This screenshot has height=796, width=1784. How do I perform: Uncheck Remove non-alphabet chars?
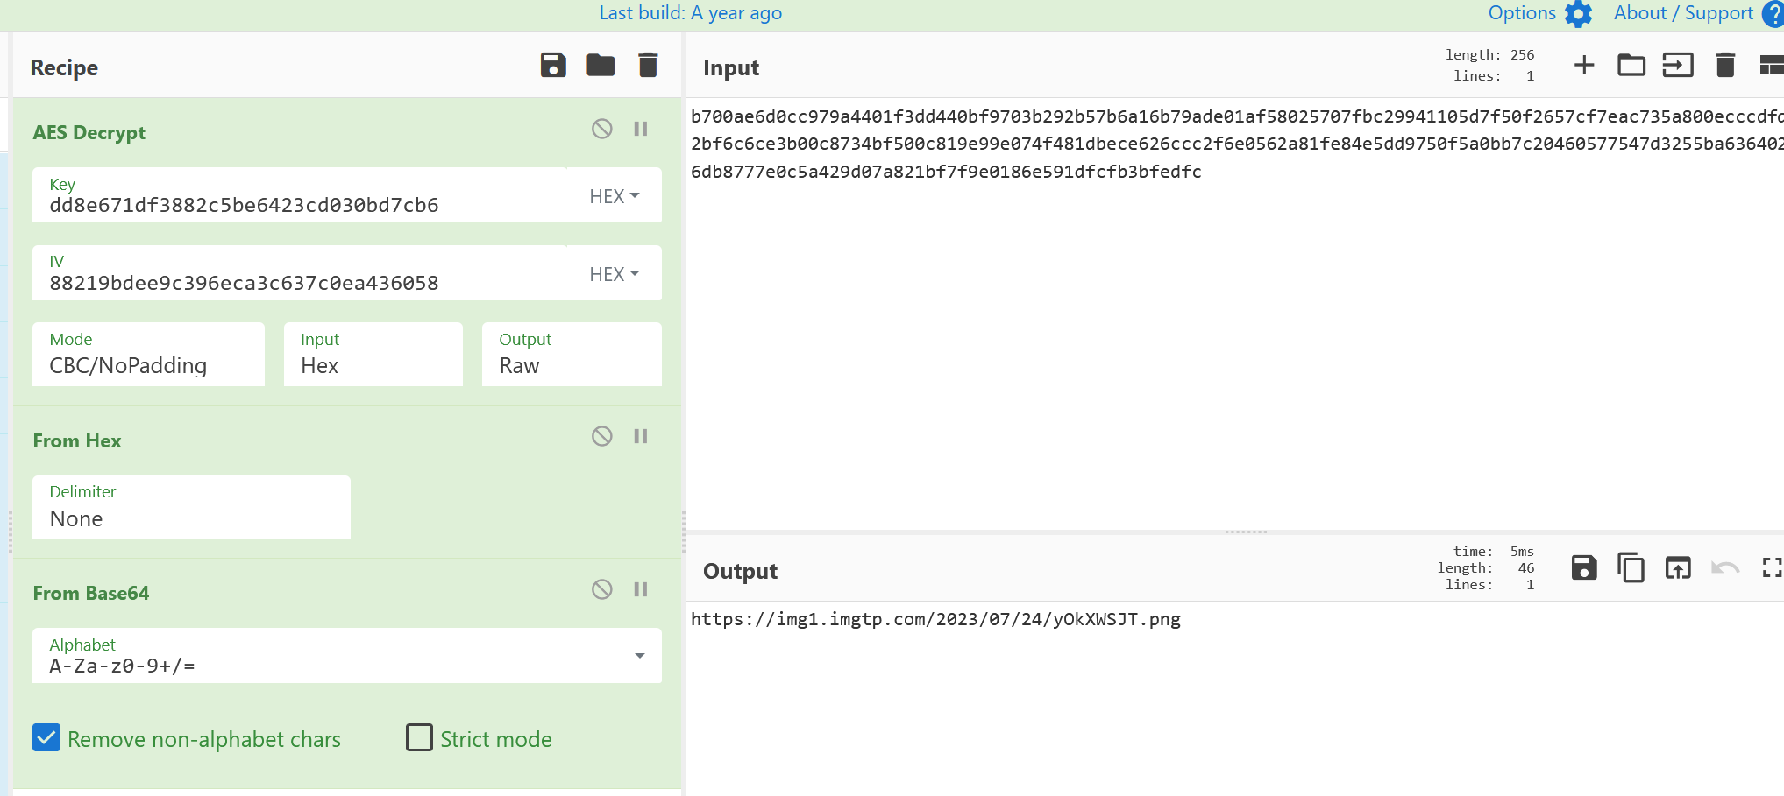(46, 738)
